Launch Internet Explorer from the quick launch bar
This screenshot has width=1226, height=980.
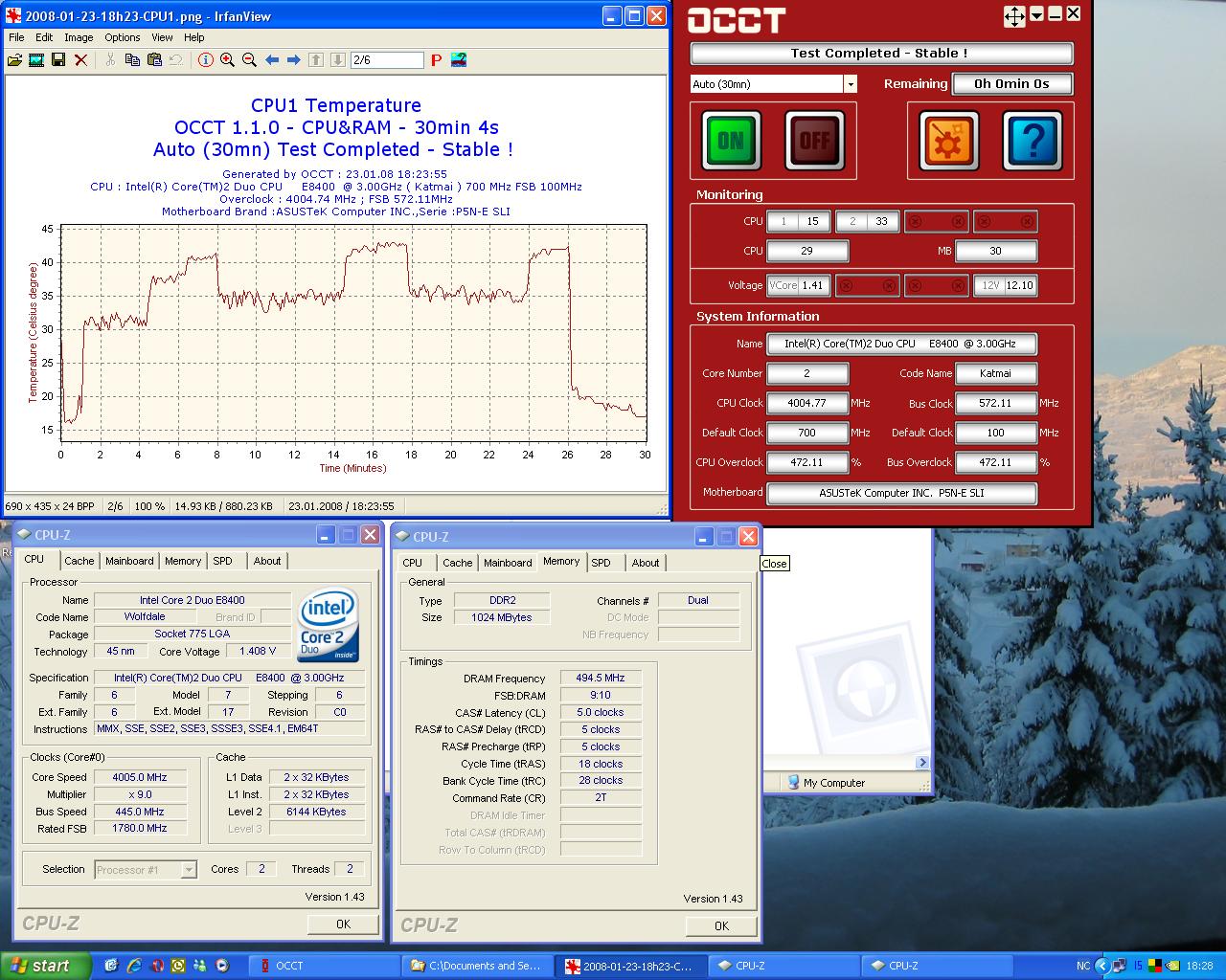134,966
